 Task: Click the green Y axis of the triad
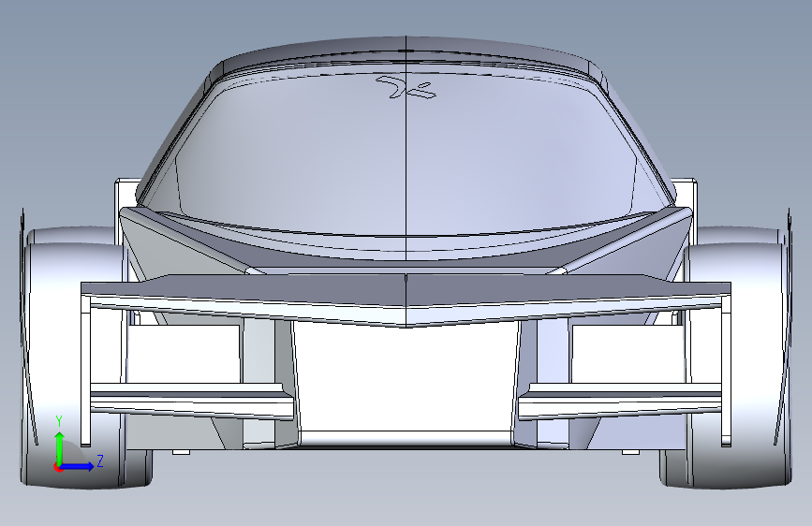(x=60, y=448)
